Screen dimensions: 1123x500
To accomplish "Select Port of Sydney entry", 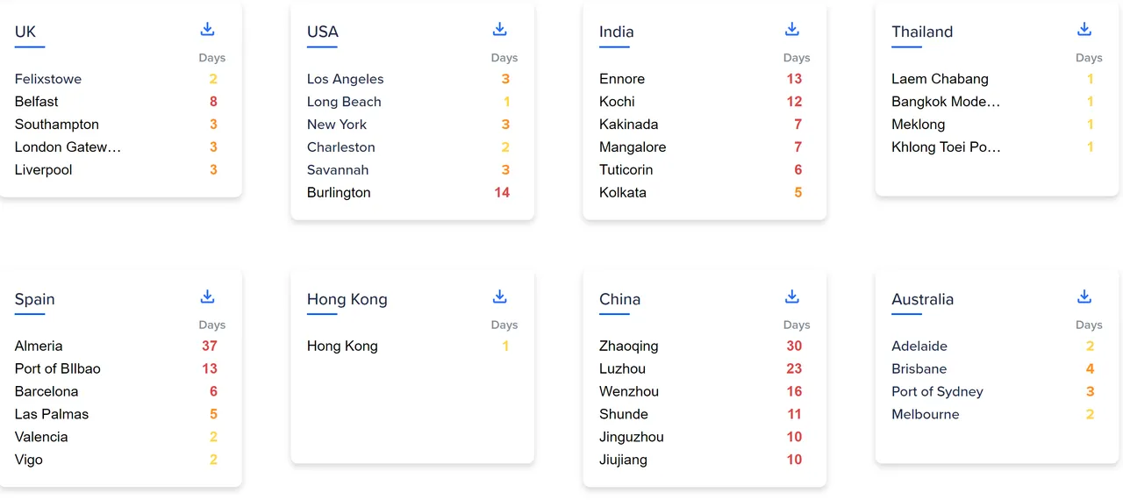I will click(937, 392).
